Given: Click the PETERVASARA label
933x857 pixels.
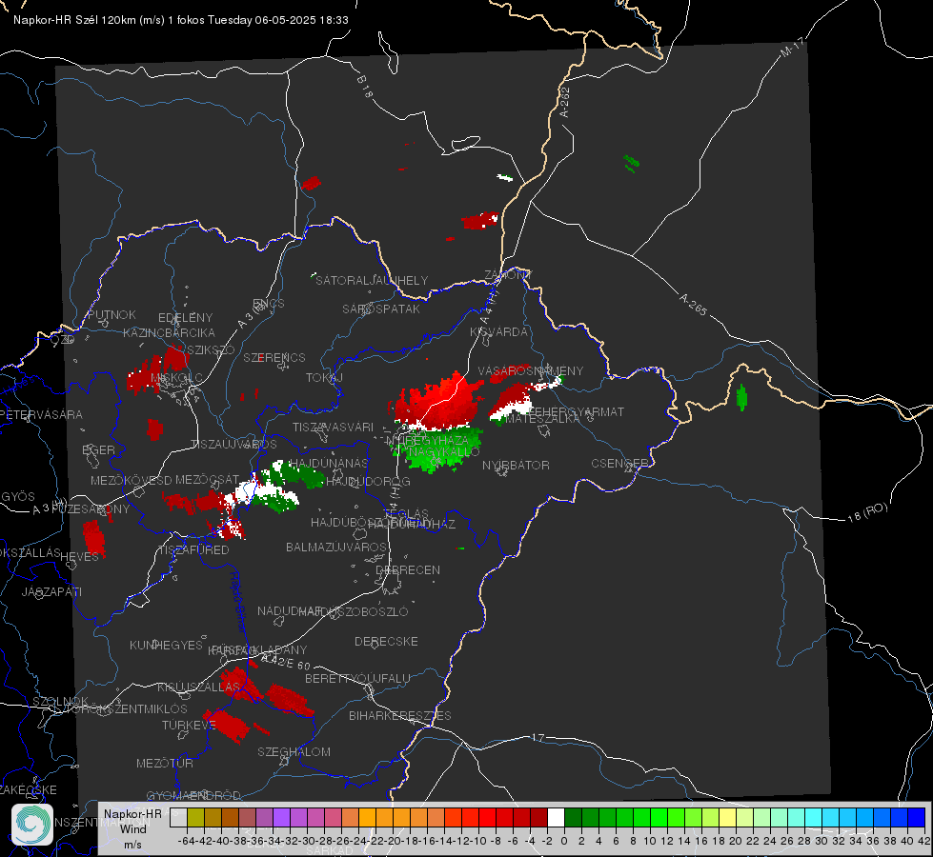Looking at the screenshot, I should tap(43, 414).
